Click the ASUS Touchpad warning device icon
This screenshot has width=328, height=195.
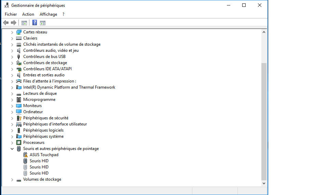(x=25, y=155)
